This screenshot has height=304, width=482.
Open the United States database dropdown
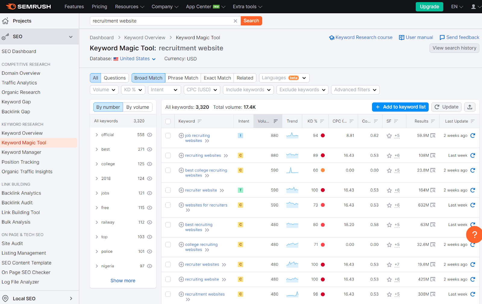coord(134,59)
